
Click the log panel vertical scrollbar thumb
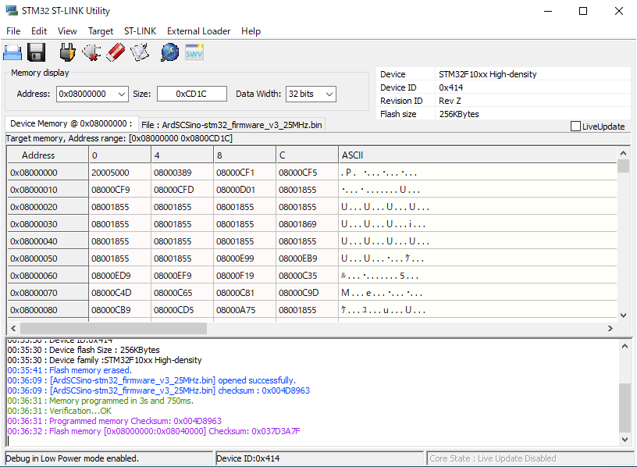click(x=625, y=408)
